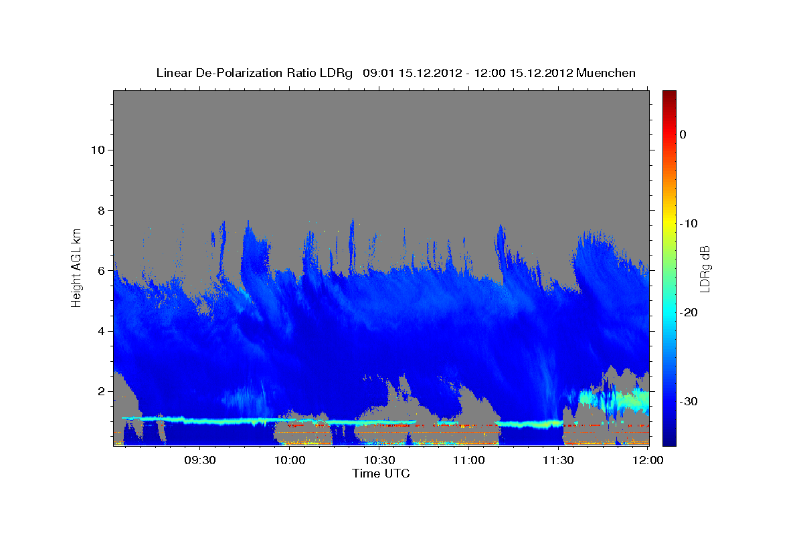Image resolution: width=803 pixels, height=535 pixels.
Task: Click the 11:30 time tick label
Action: [x=559, y=460]
